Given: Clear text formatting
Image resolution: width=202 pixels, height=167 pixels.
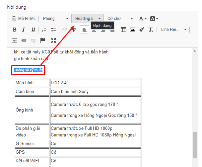Looking at the screenshot, I should point(151,30).
